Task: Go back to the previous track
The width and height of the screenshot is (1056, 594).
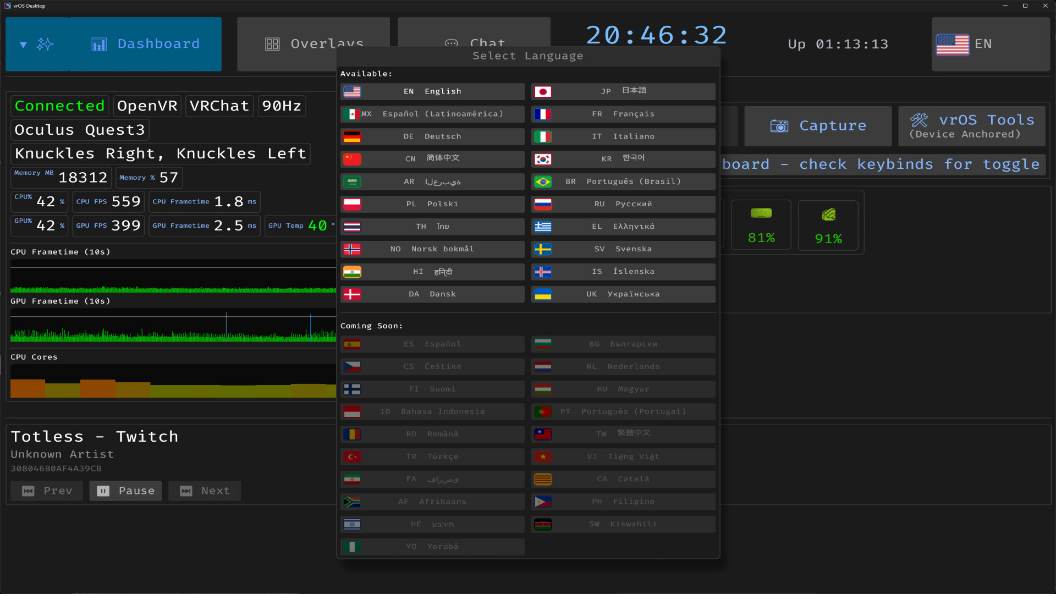Action: [x=46, y=491]
